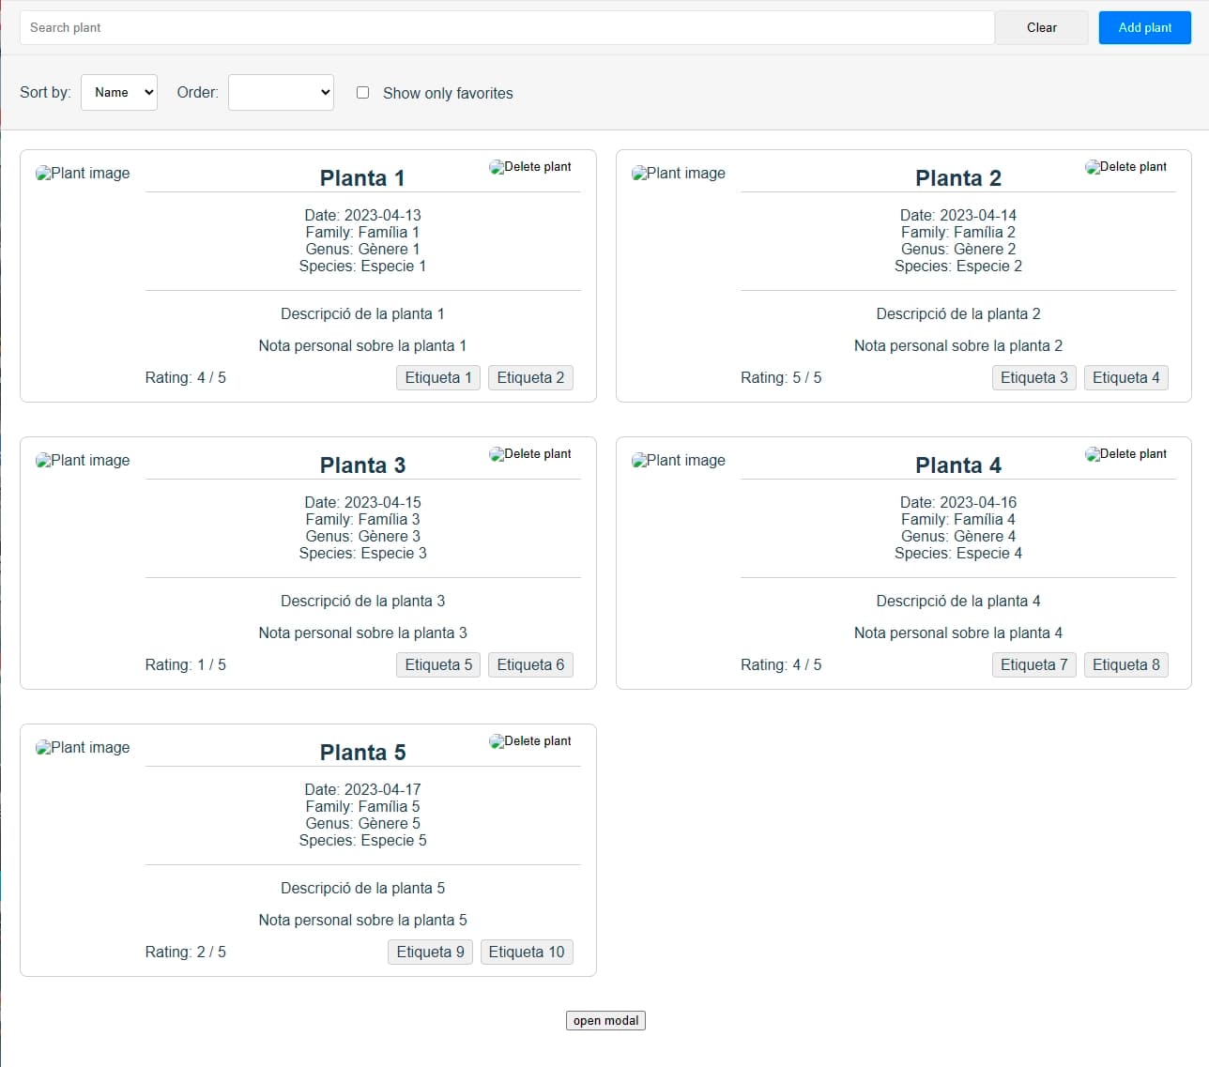Click the Clear search button
Image resolution: width=1209 pixels, height=1067 pixels.
pos(1041,27)
